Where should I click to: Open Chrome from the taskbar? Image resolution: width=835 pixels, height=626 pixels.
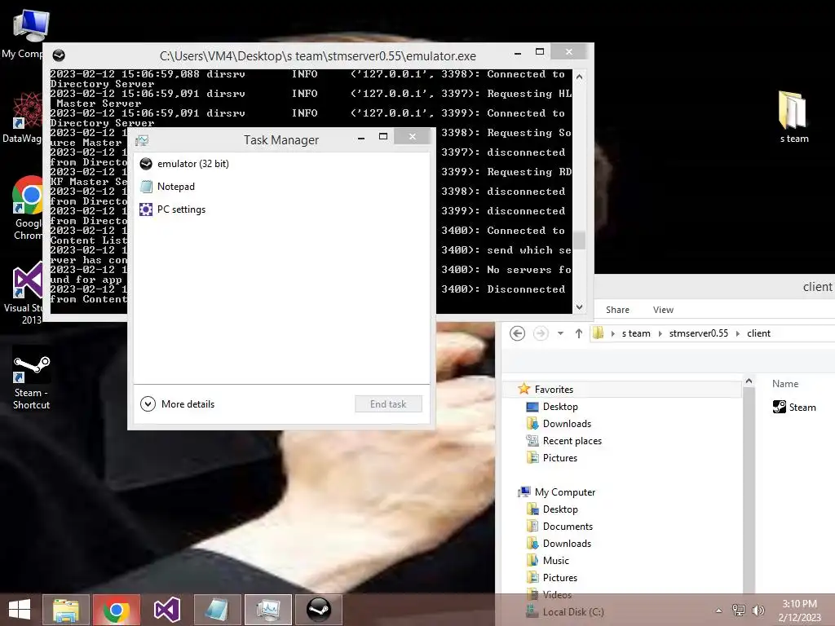(116, 610)
